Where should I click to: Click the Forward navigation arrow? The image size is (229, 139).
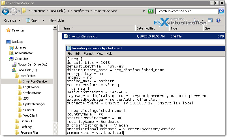coord(13,11)
